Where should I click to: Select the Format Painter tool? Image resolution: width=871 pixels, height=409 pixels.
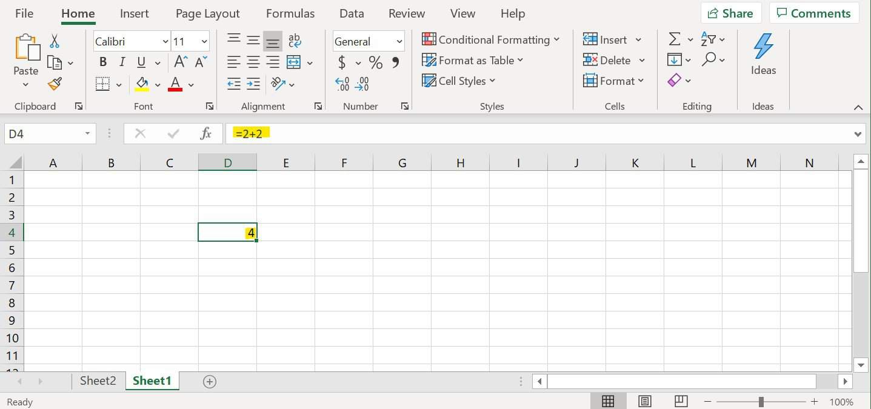coord(54,84)
